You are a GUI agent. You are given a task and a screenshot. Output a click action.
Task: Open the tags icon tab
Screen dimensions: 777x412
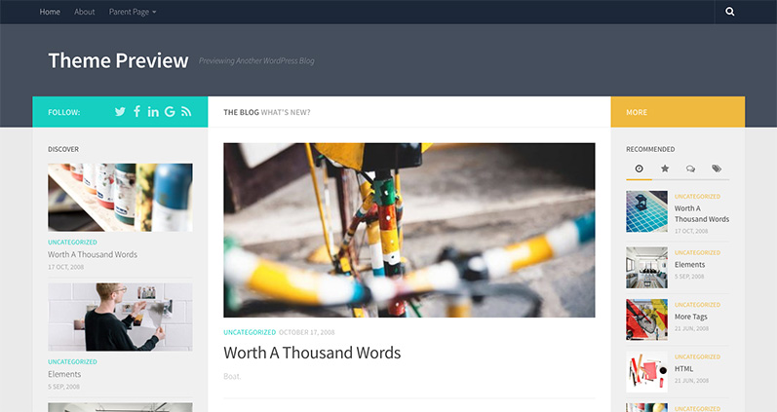click(x=717, y=169)
